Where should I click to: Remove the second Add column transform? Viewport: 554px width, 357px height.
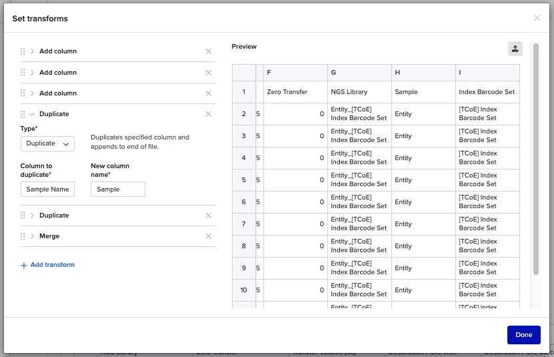click(x=209, y=73)
